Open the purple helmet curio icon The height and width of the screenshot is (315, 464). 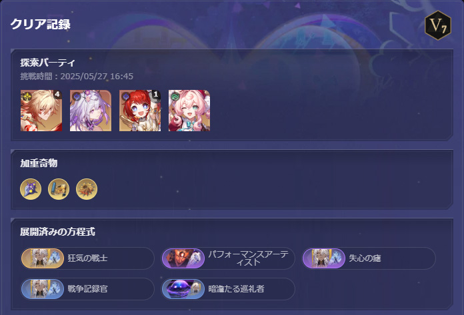pyautogui.click(x=31, y=189)
